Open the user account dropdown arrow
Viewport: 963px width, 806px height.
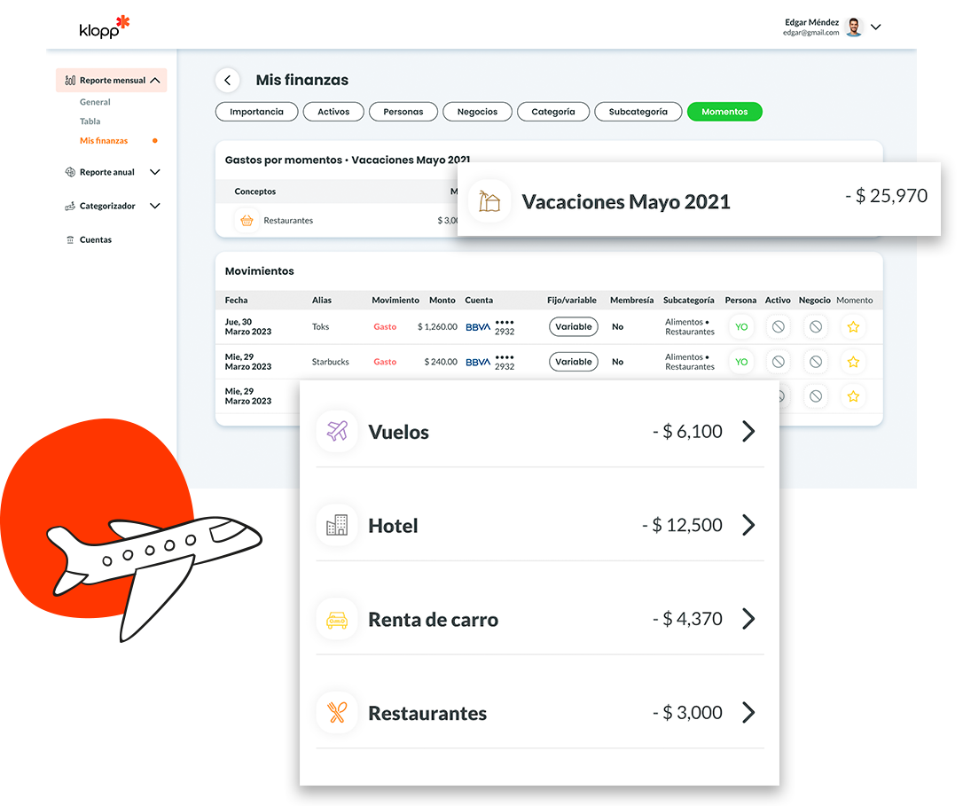point(876,27)
